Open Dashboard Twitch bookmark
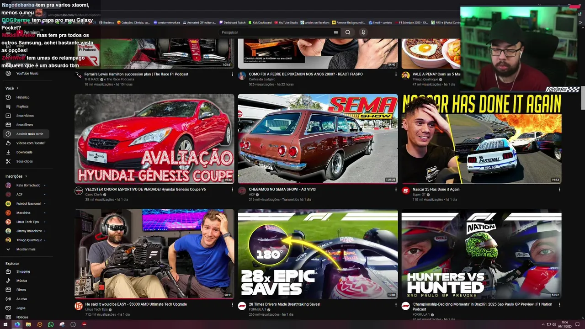This screenshot has height=329, width=585. [x=232, y=22]
